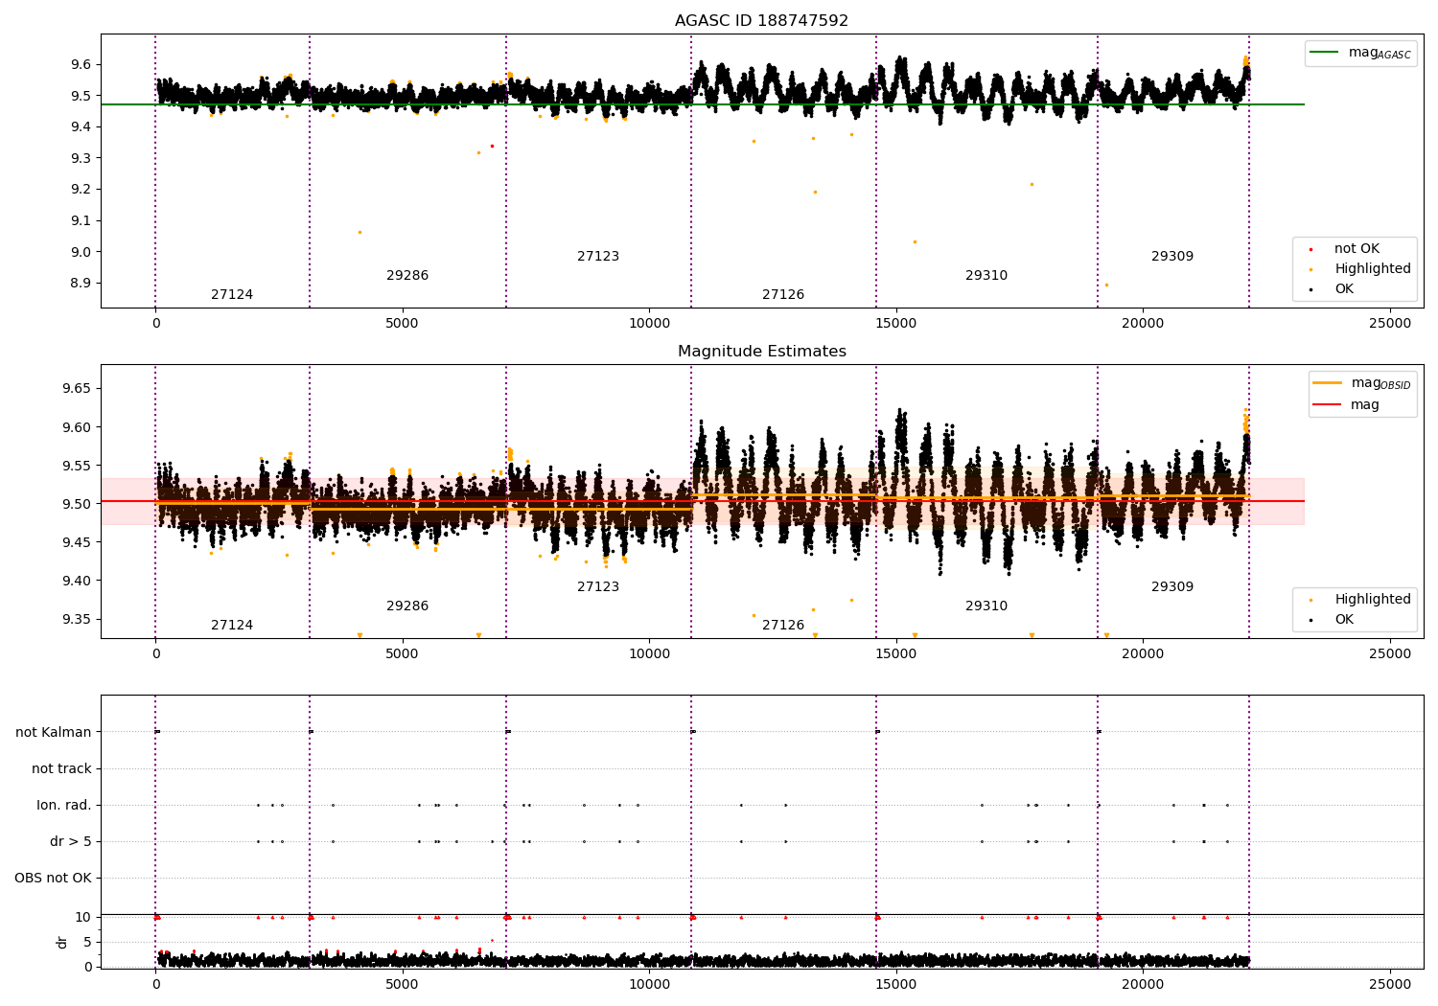The height and width of the screenshot is (1006, 1438).
Task: Click obsid label 29309 in top plot
Action: click(1172, 256)
